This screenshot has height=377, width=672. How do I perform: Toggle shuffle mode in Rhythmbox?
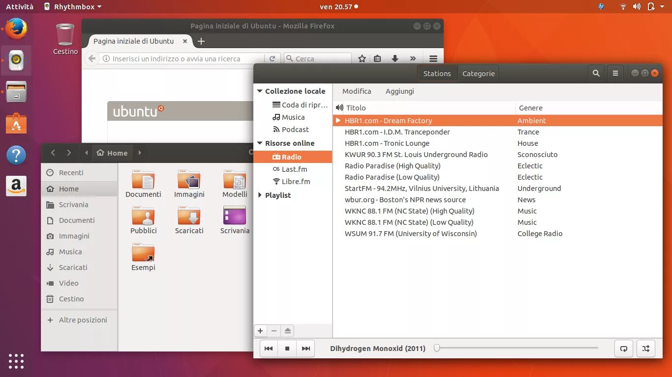click(646, 349)
